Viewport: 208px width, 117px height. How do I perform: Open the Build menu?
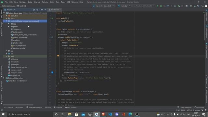coord(52,2)
